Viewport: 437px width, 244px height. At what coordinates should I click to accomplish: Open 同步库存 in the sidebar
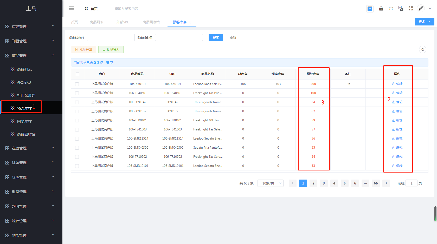click(31, 121)
